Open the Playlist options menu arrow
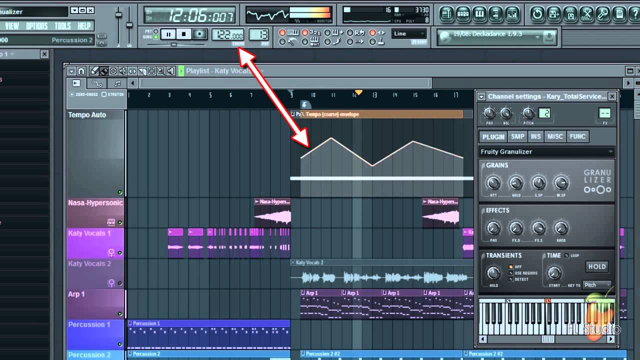Screen dimensions: 640x360 [x=71, y=71]
